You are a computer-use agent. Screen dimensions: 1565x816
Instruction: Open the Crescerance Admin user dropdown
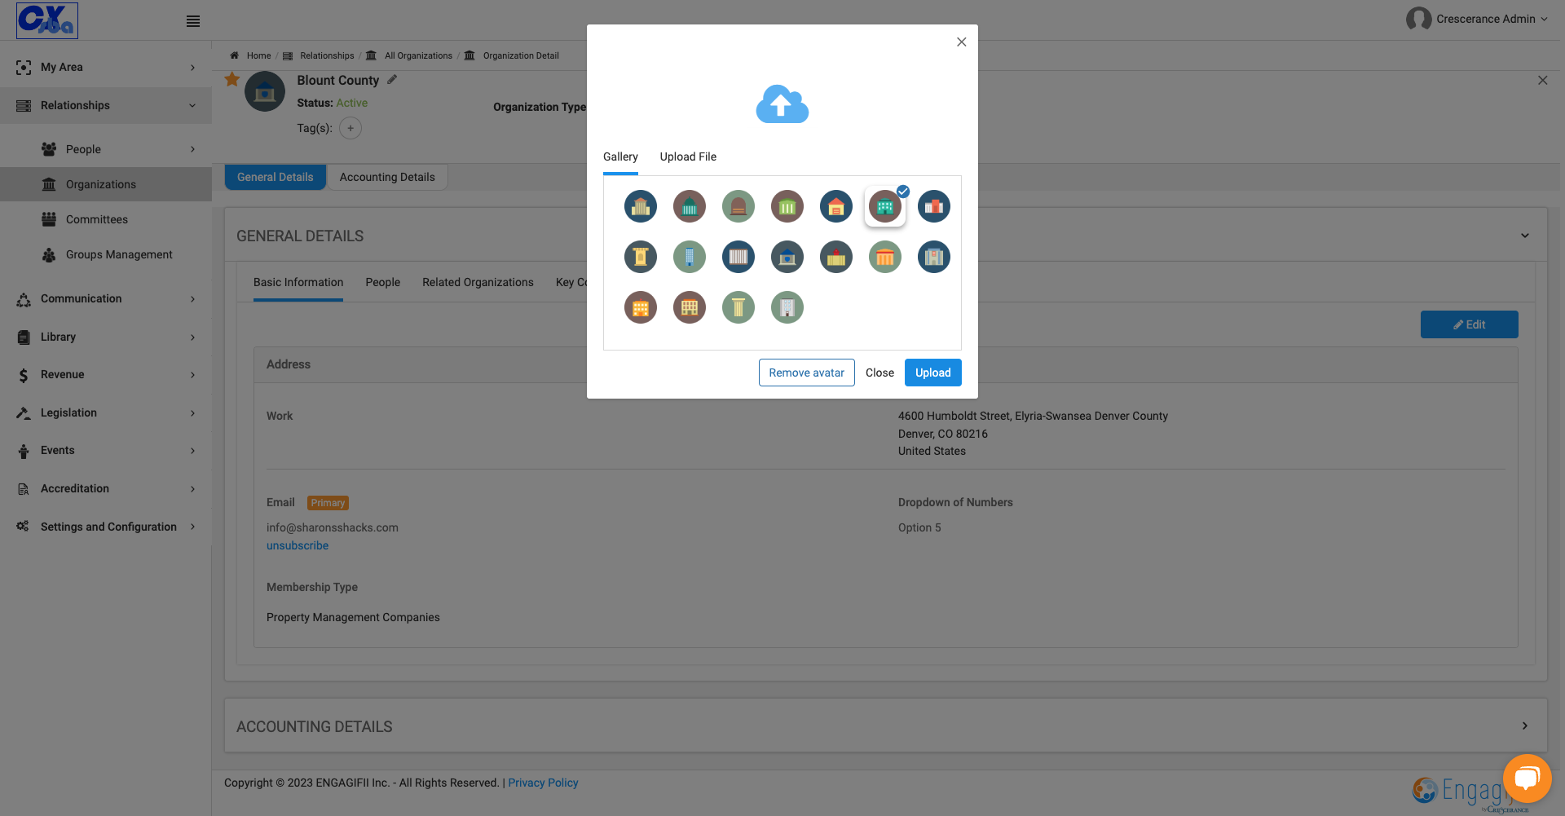coord(1477,19)
